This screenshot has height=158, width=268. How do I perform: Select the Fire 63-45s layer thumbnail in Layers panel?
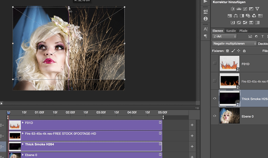[229, 81]
